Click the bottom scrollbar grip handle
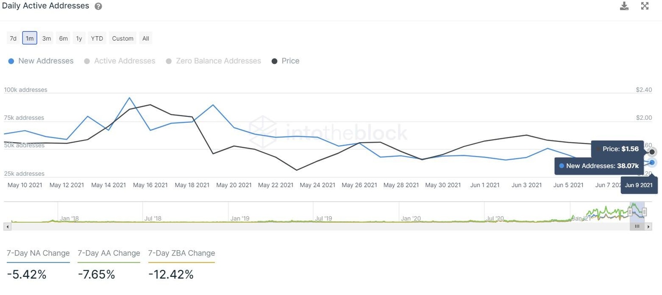The width and height of the screenshot is (662, 295). coord(637,226)
